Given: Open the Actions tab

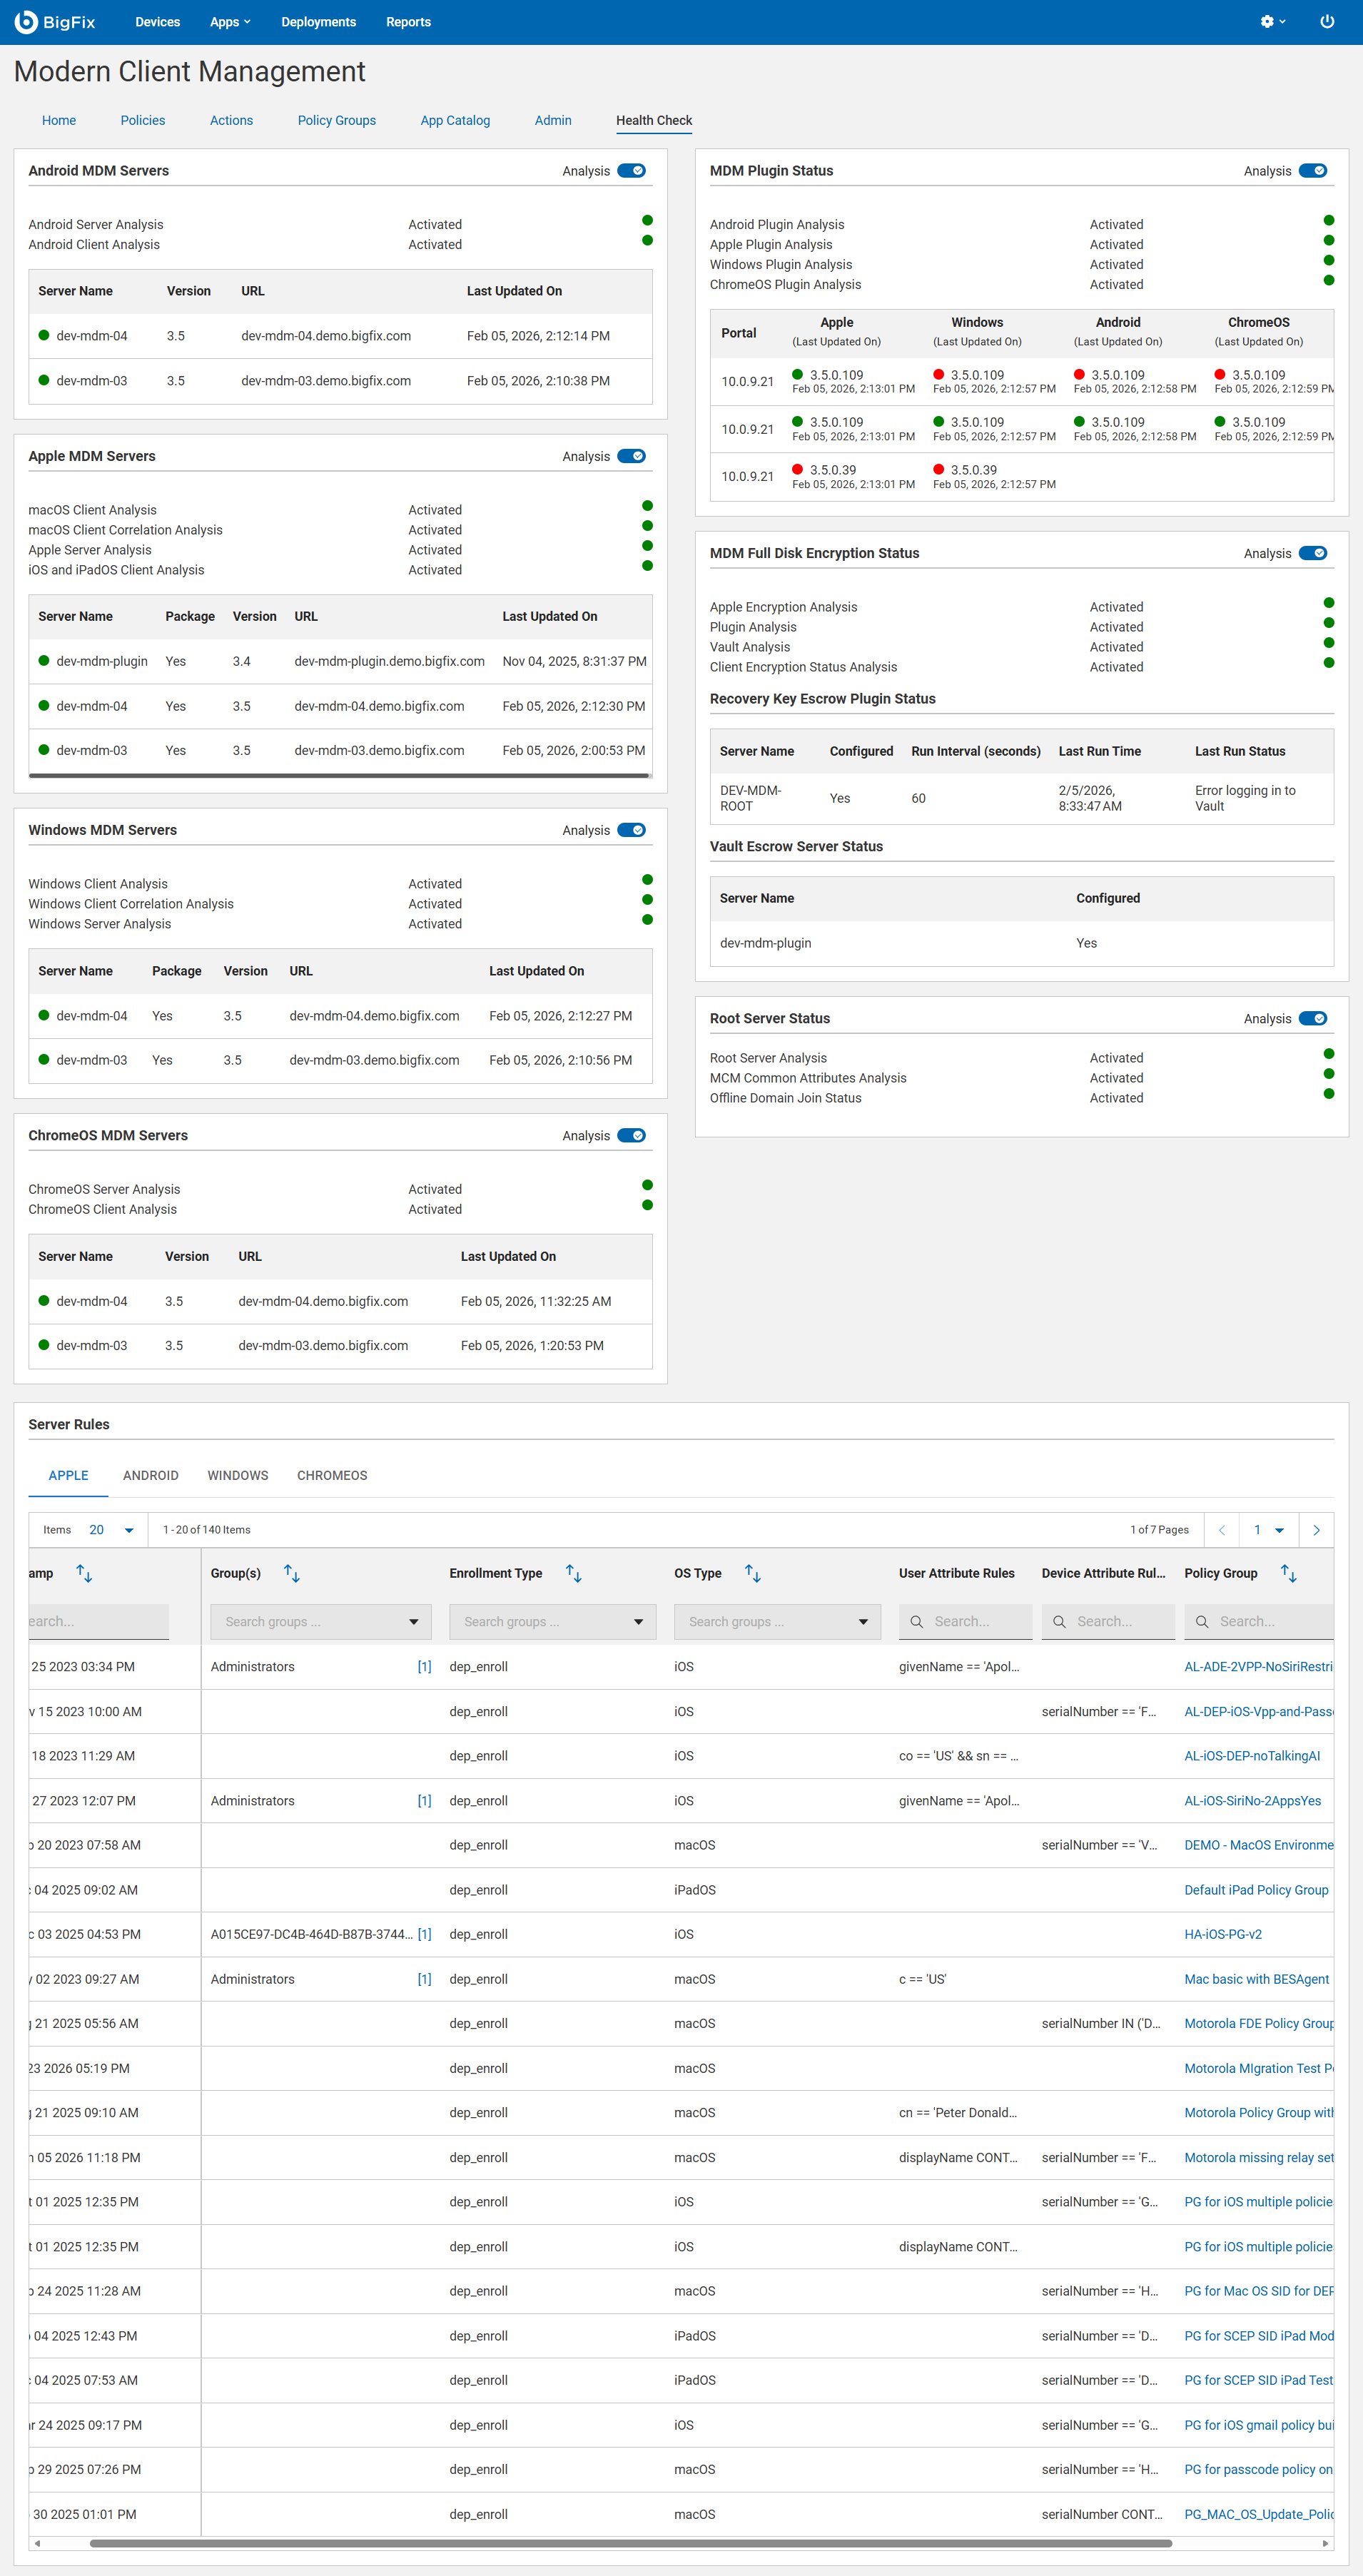Looking at the screenshot, I should [231, 120].
